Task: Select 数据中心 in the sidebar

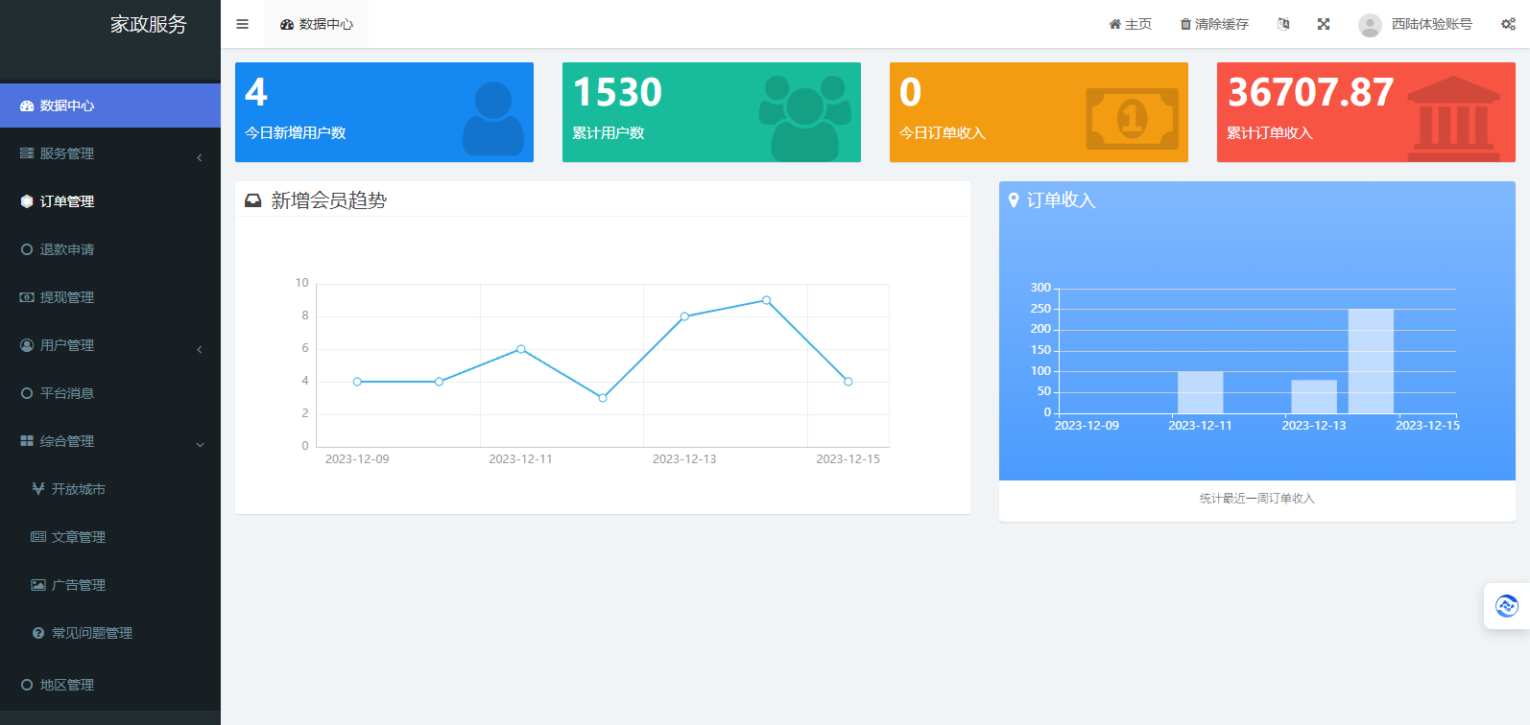Action: 67,105
